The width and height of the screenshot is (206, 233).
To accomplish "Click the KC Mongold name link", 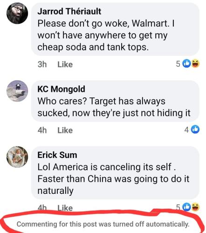I will click(61, 89).
